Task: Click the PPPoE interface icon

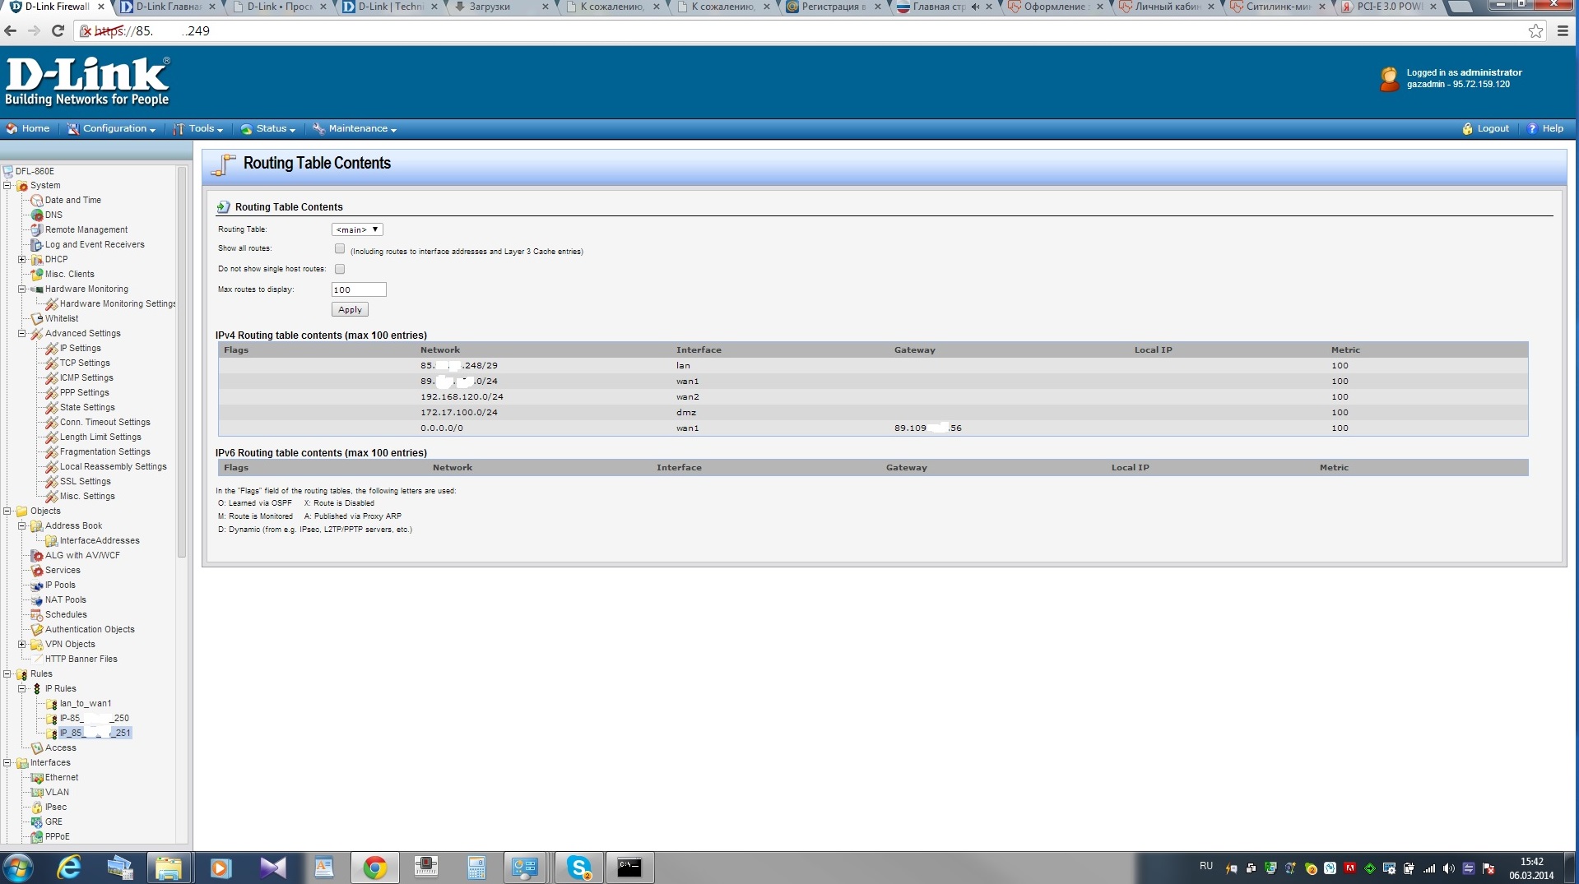Action: click(36, 837)
